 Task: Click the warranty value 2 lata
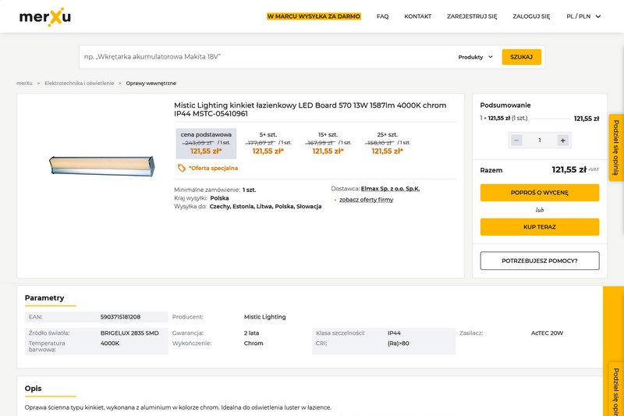click(251, 332)
